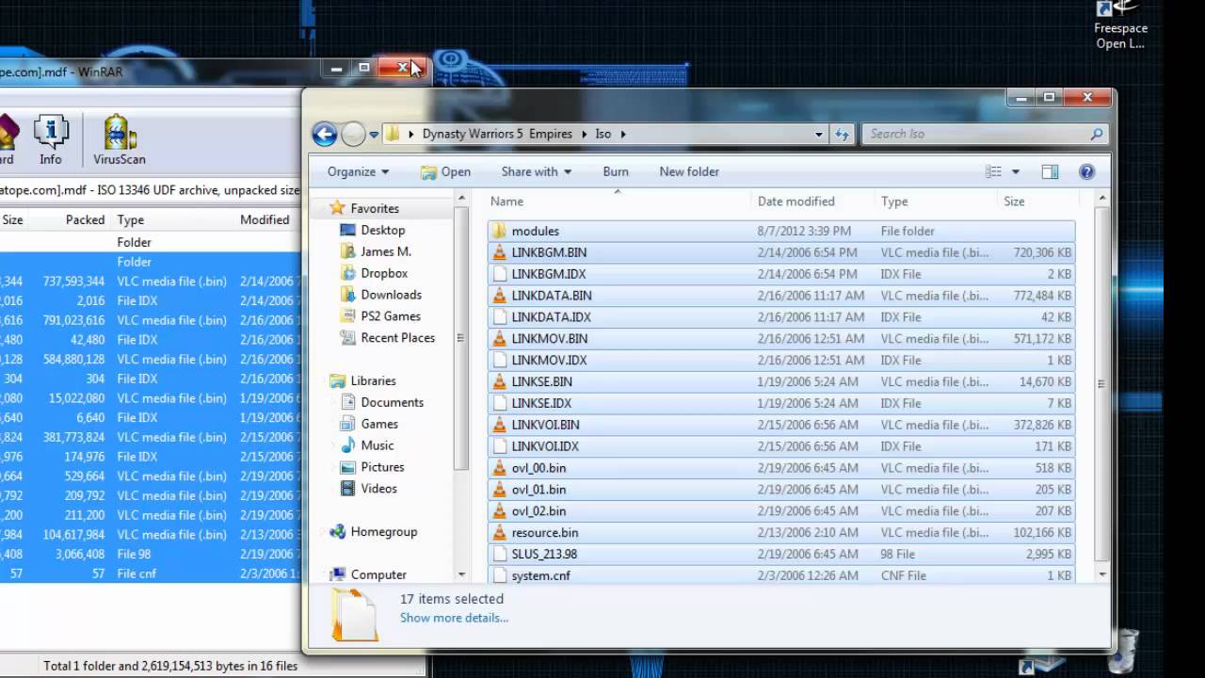This screenshot has height=678, width=1205.
Task: Click the Explorer forward arrow button
Action: [x=353, y=135]
